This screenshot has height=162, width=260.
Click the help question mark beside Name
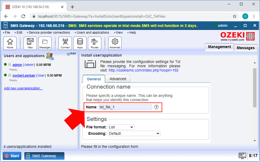coord(156,107)
